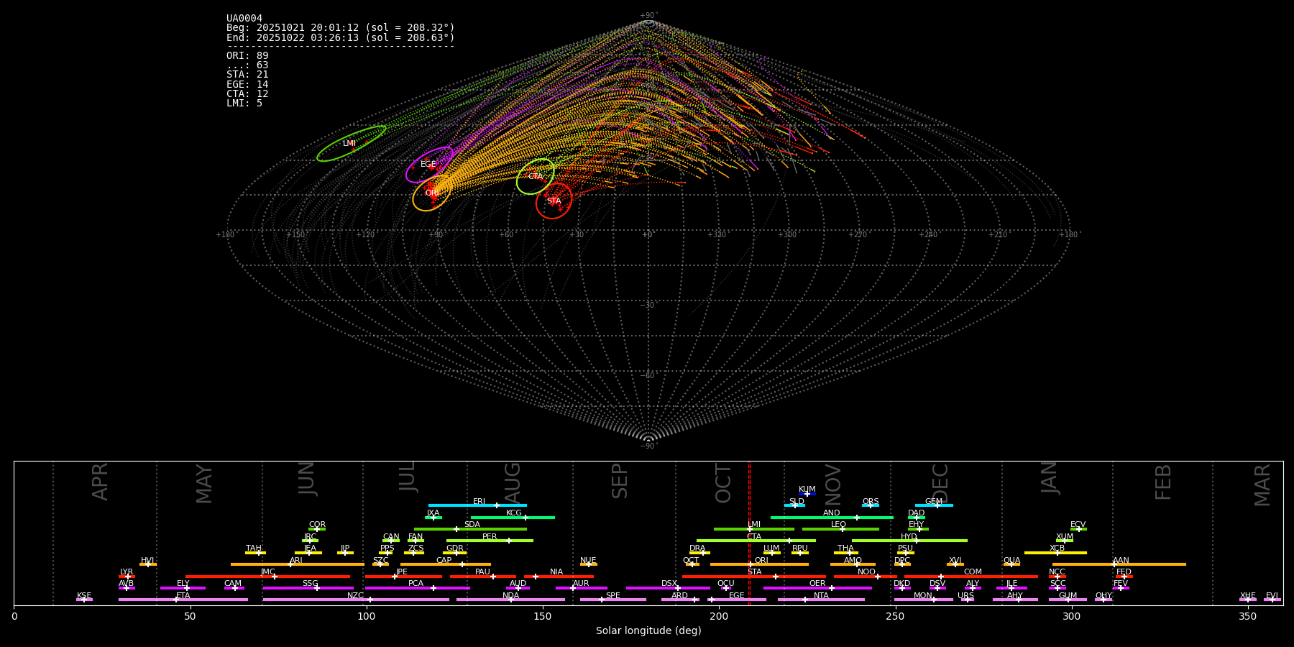Click the ORS shower bar
This screenshot has width=1294, height=647.
tap(871, 505)
